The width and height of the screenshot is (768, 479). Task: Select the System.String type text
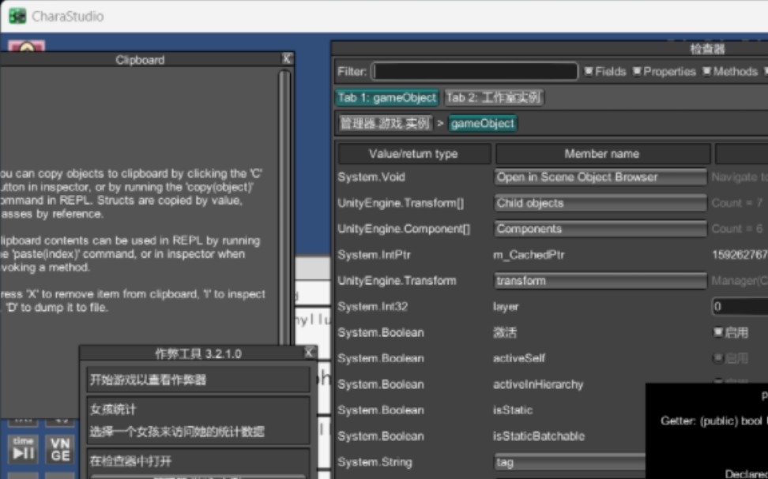tap(375, 462)
